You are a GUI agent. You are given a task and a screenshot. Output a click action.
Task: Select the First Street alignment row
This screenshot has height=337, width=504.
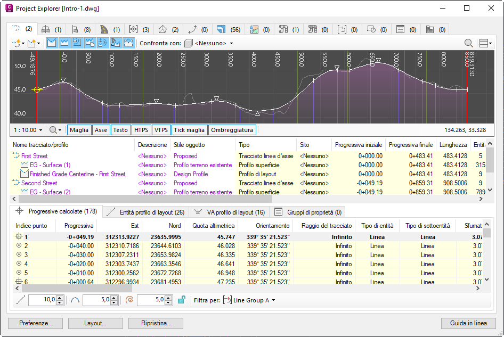(35, 156)
